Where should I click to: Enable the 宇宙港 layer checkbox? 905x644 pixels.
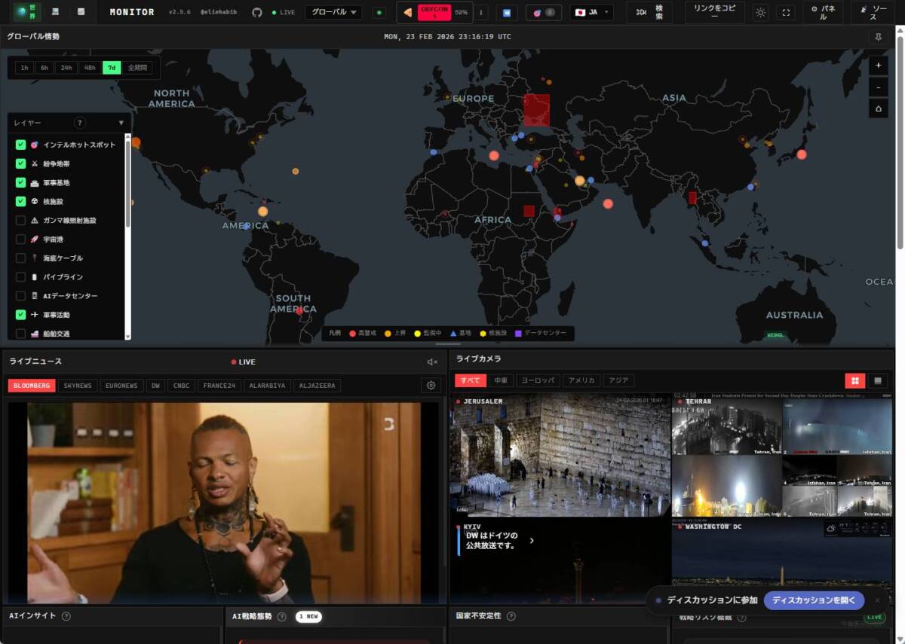tap(20, 239)
